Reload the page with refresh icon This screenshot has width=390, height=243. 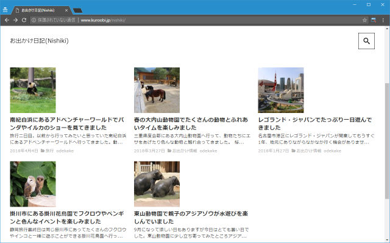click(24, 20)
